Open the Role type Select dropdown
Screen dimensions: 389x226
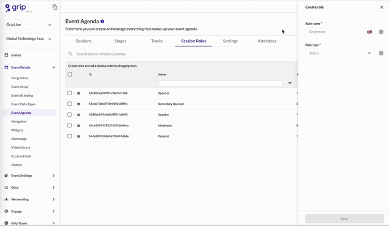pos(340,53)
